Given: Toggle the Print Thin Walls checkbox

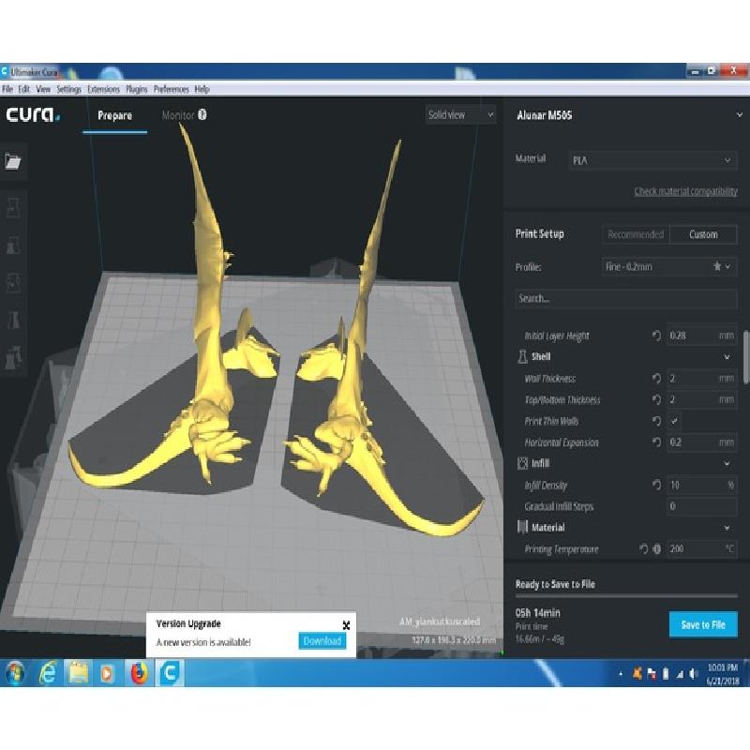Looking at the screenshot, I should 674,421.
